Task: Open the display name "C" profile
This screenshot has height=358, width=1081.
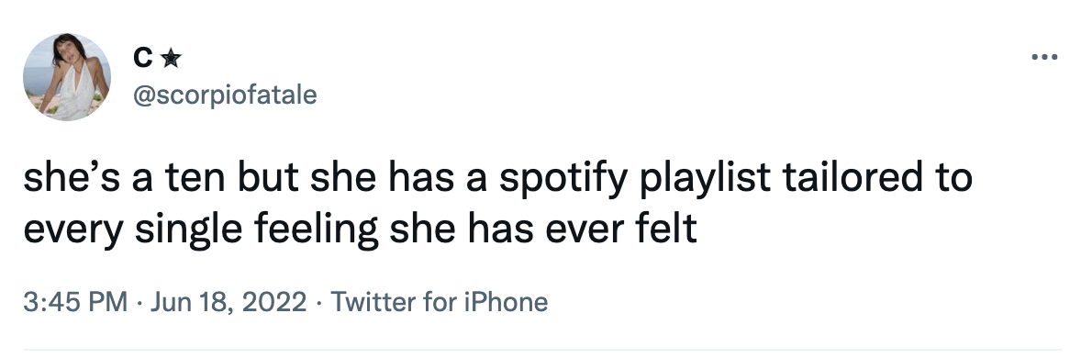Action: click(142, 60)
